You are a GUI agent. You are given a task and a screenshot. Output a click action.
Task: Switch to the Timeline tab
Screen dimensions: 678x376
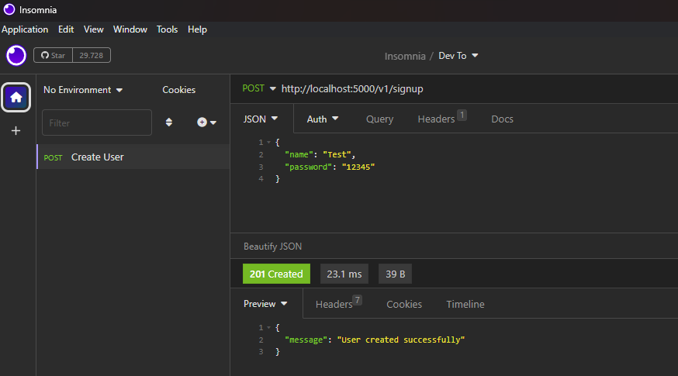465,304
